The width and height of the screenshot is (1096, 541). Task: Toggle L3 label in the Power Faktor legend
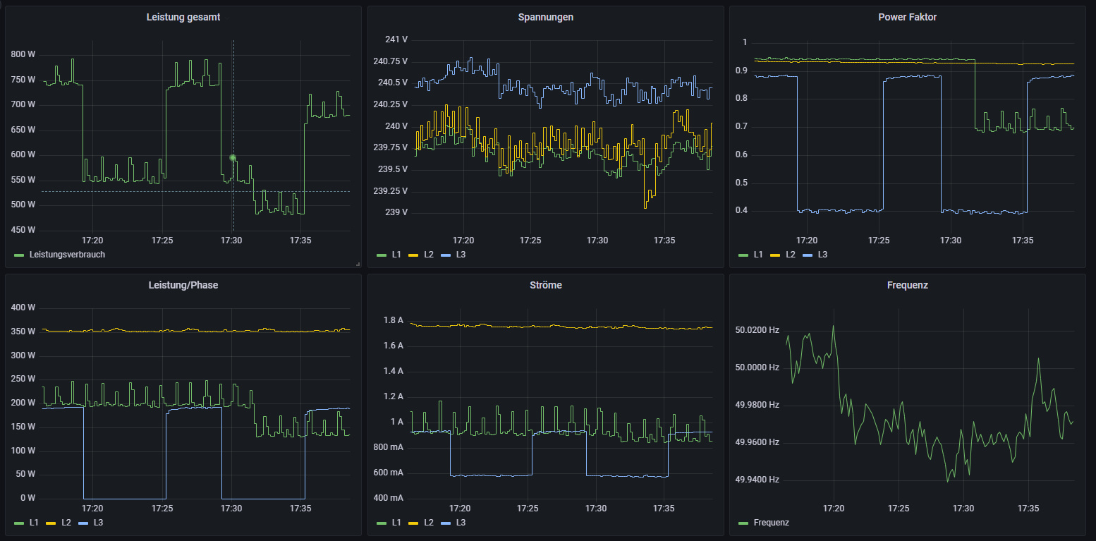(x=822, y=255)
